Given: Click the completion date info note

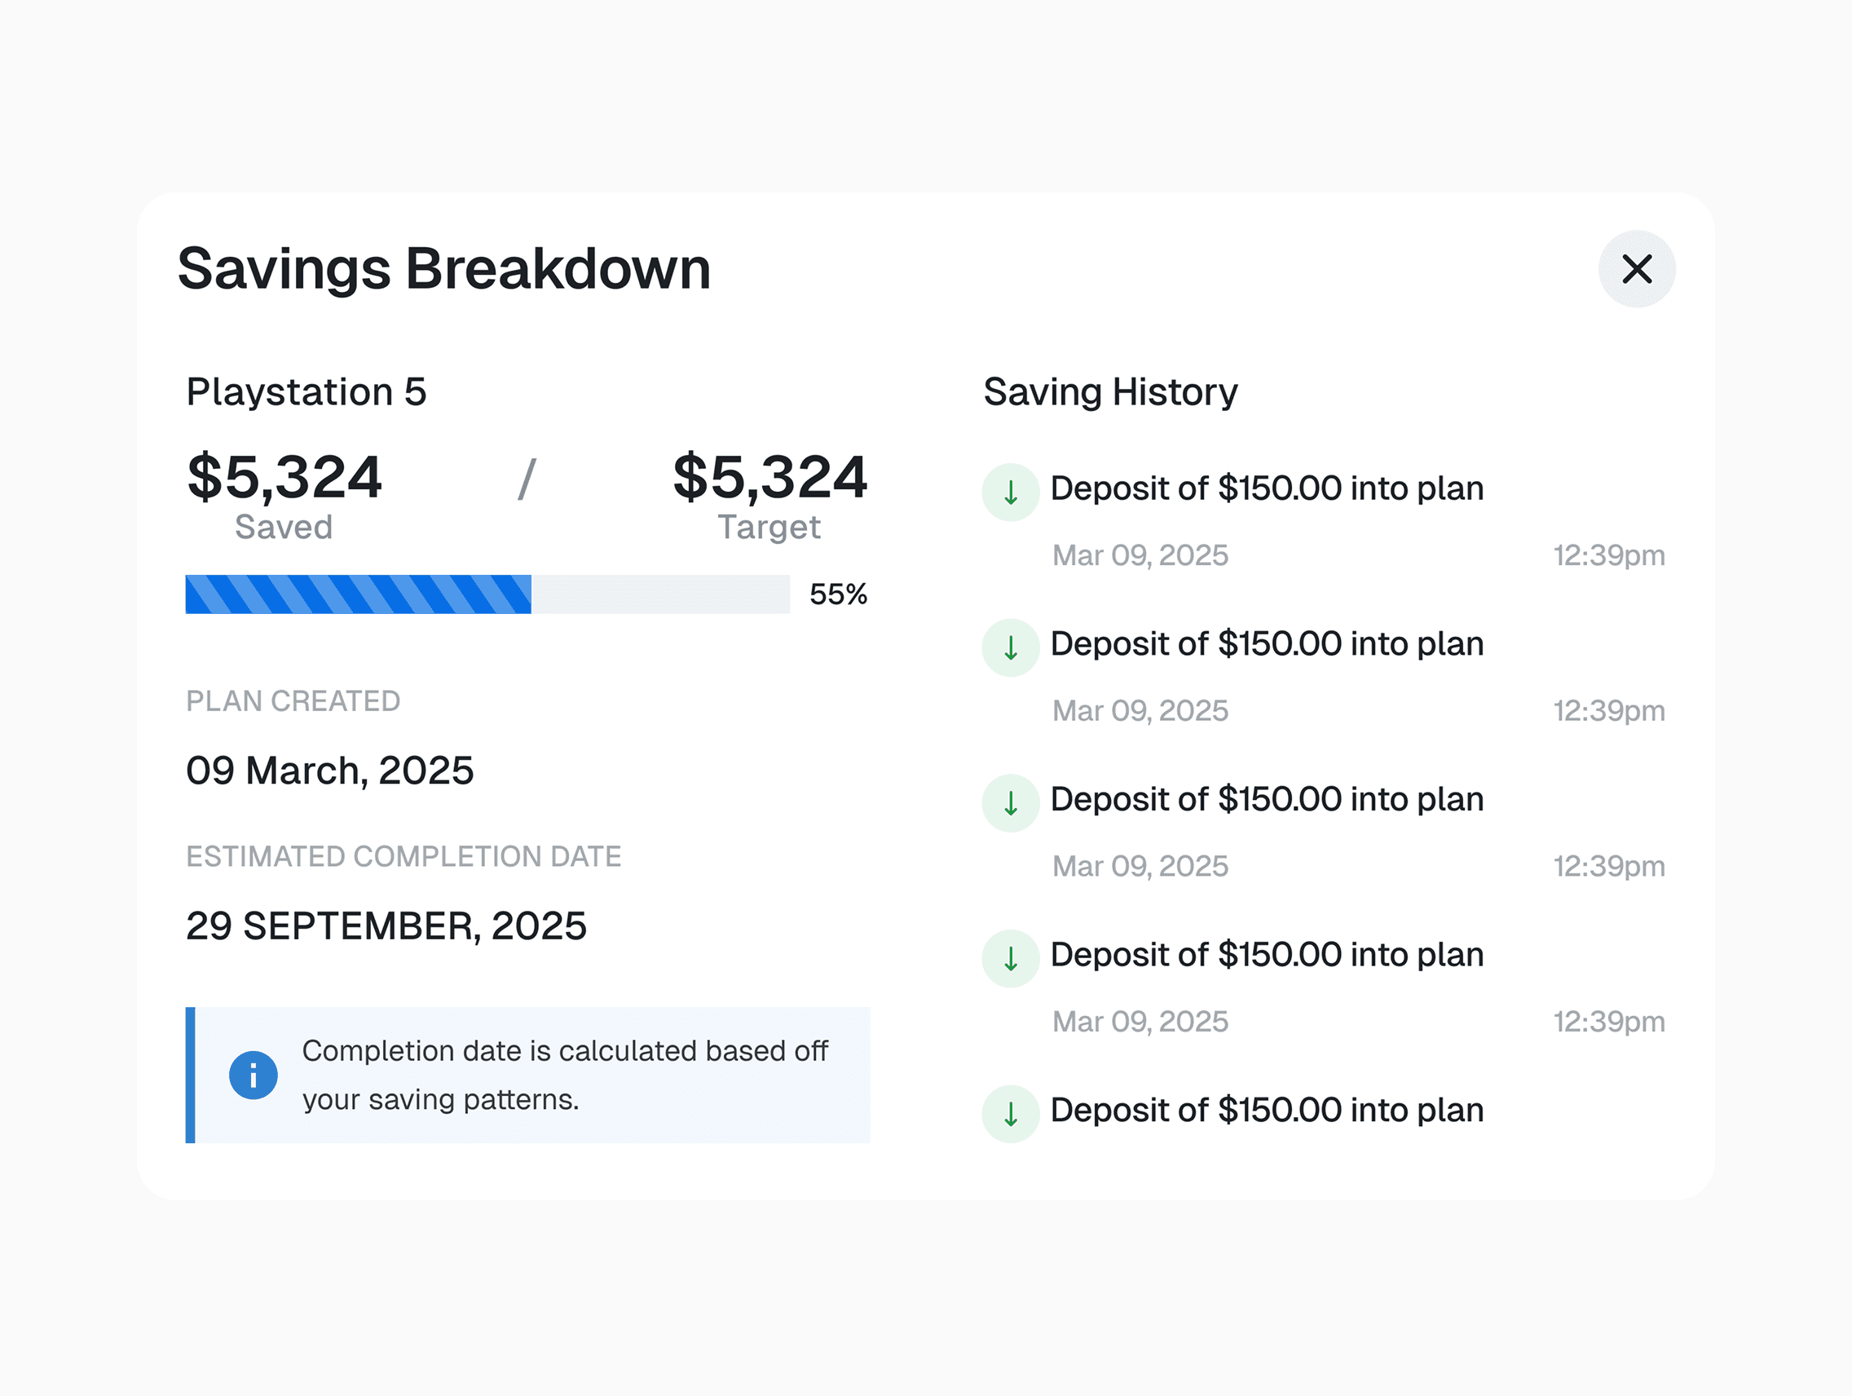Looking at the screenshot, I should [x=564, y=1075].
